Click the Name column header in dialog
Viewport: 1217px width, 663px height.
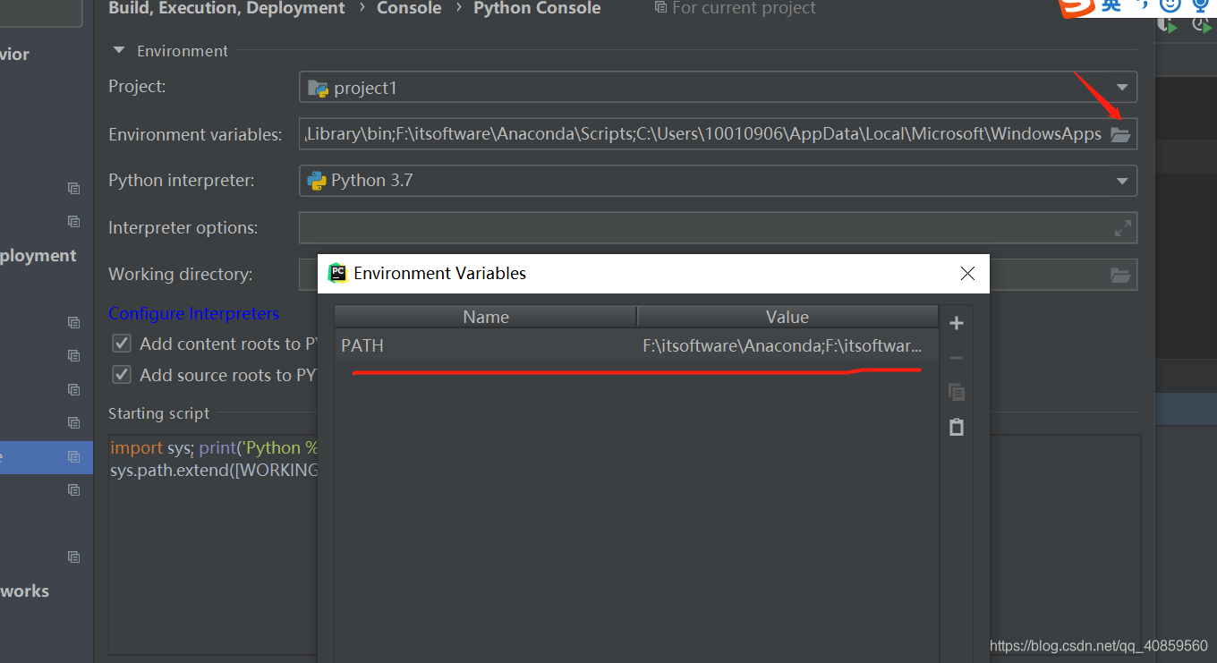pos(486,317)
